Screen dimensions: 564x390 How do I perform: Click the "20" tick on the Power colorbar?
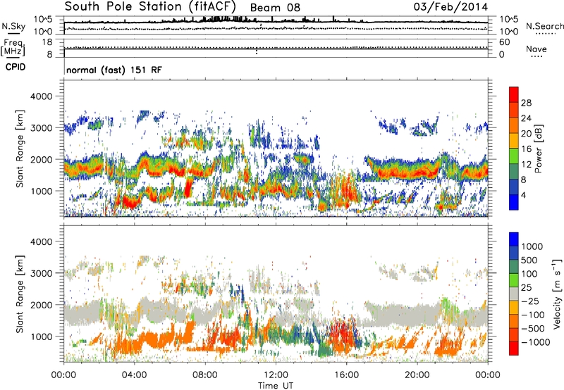[526, 134]
